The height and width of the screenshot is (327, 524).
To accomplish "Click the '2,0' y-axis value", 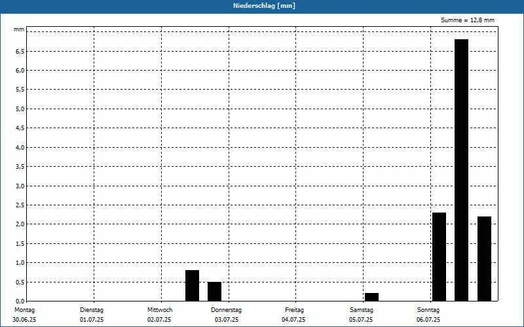I will click(x=20, y=224).
